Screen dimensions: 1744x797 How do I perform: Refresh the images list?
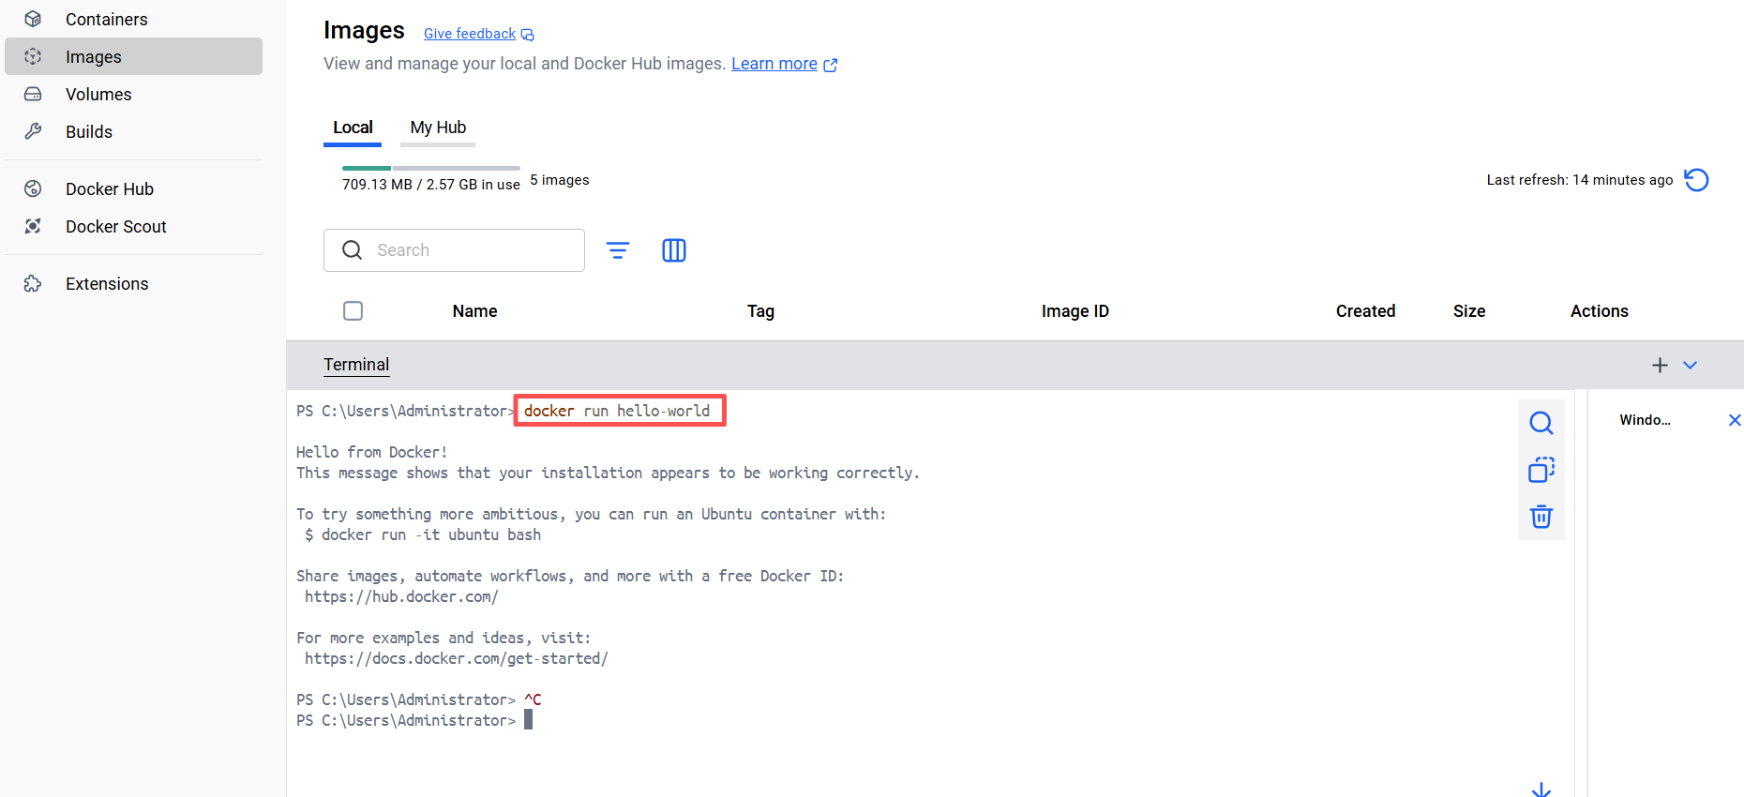point(1696,180)
